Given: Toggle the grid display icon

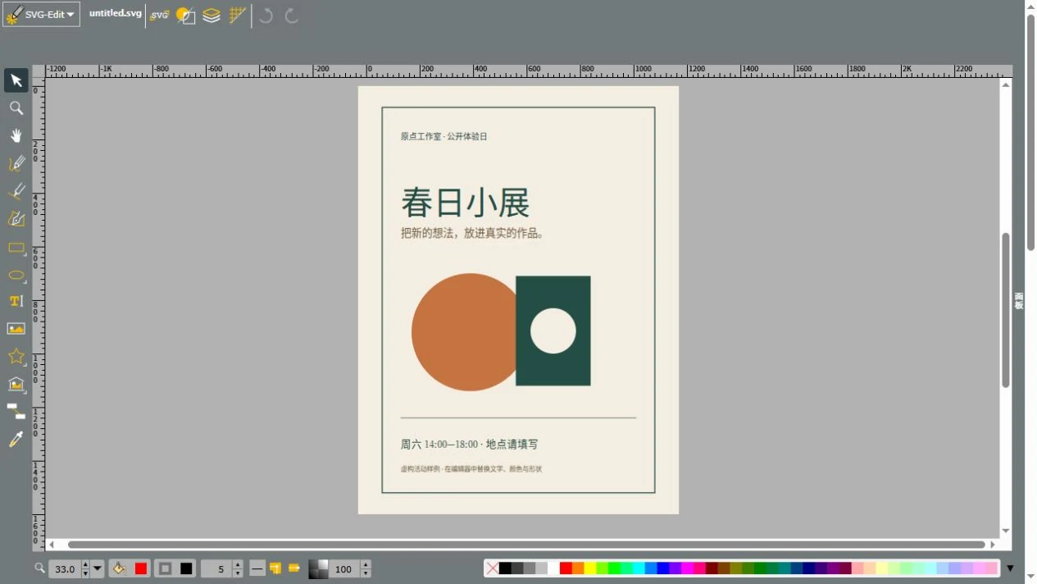Looking at the screenshot, I should [x=237, y=15].
